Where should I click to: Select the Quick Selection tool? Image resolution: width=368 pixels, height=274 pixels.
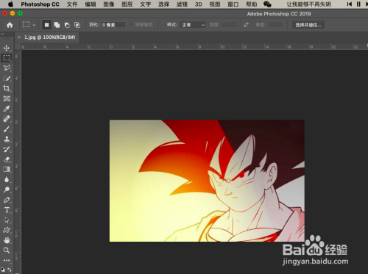(x=7, y=79)
